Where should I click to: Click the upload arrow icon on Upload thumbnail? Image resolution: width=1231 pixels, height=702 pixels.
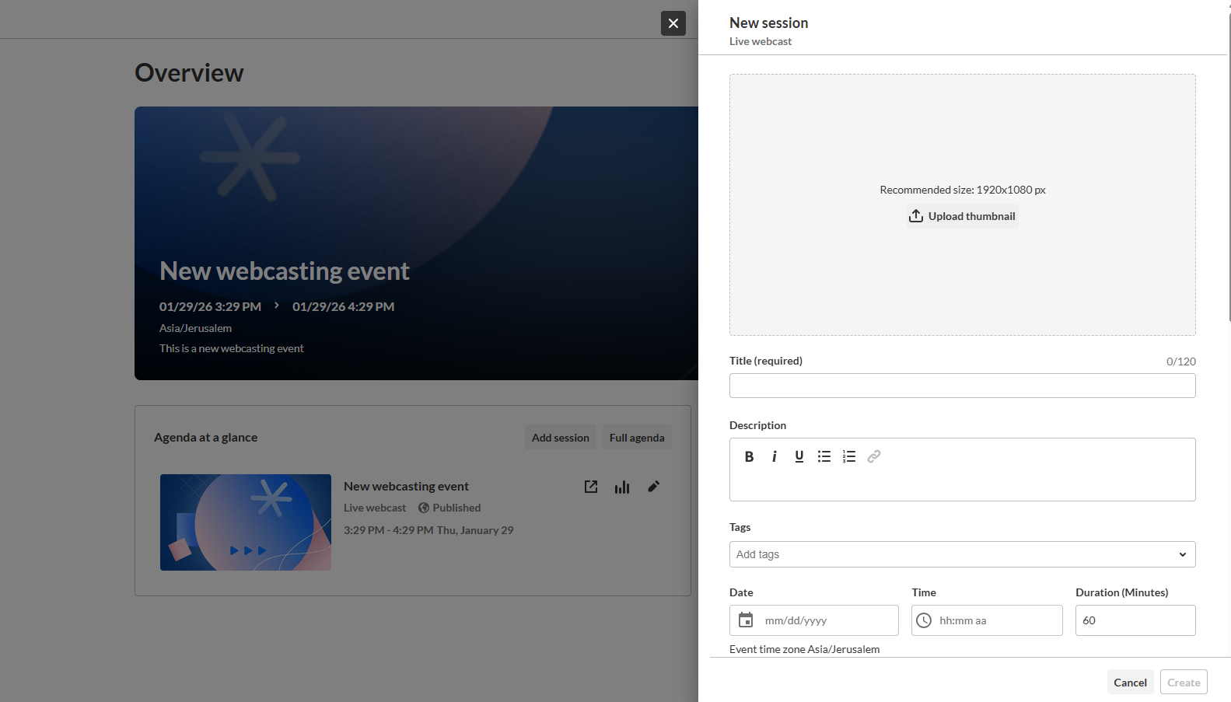tap(916, 216)
